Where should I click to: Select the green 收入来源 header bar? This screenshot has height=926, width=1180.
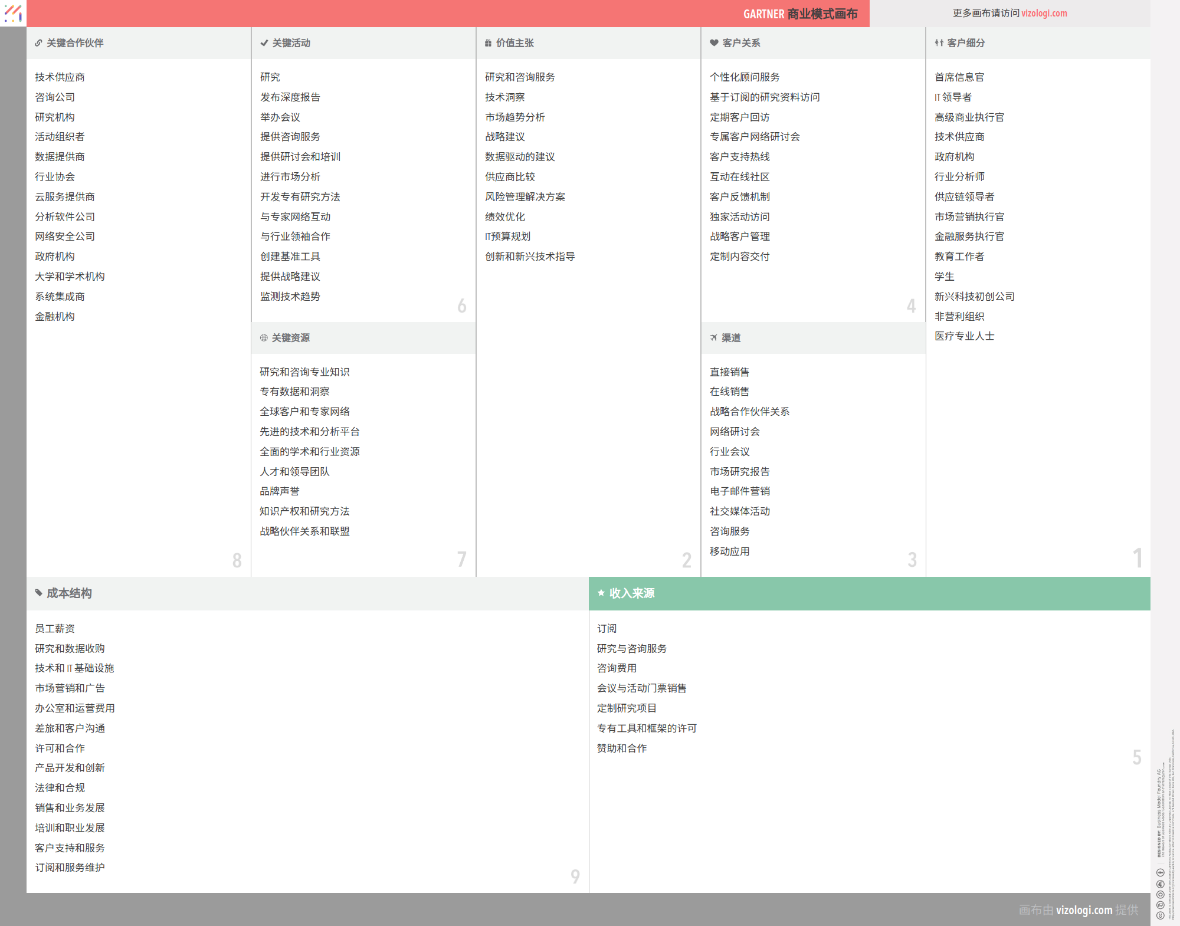coord(869,593)
